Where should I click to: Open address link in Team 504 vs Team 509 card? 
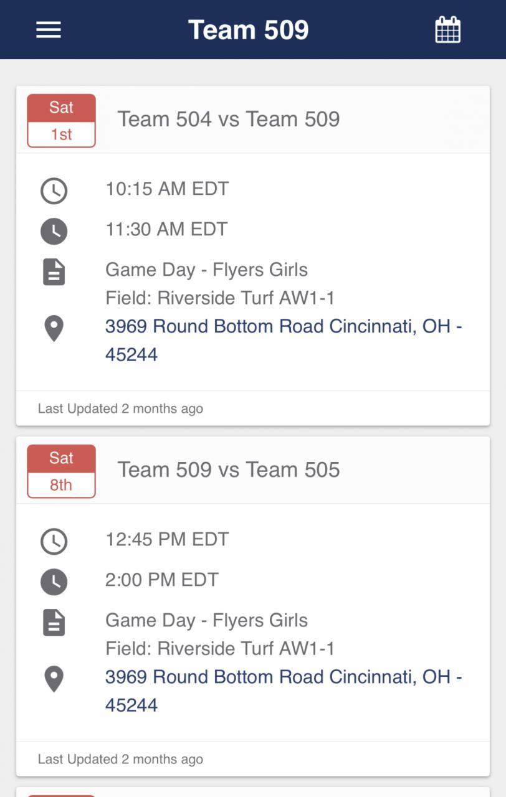pos(283,340)
